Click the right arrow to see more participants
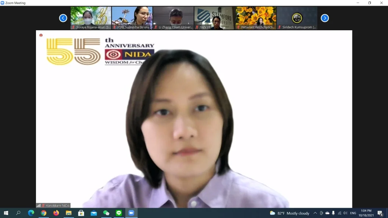Viewport: 388px width, 218px height. click(x=325, y=18)
